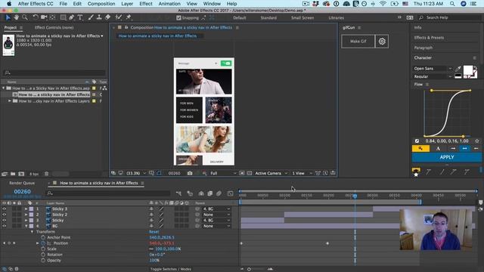This screenshot has height=272, width=484.
Task: Toggle the Anchor Point stopwatch
Action: (43, 237)
